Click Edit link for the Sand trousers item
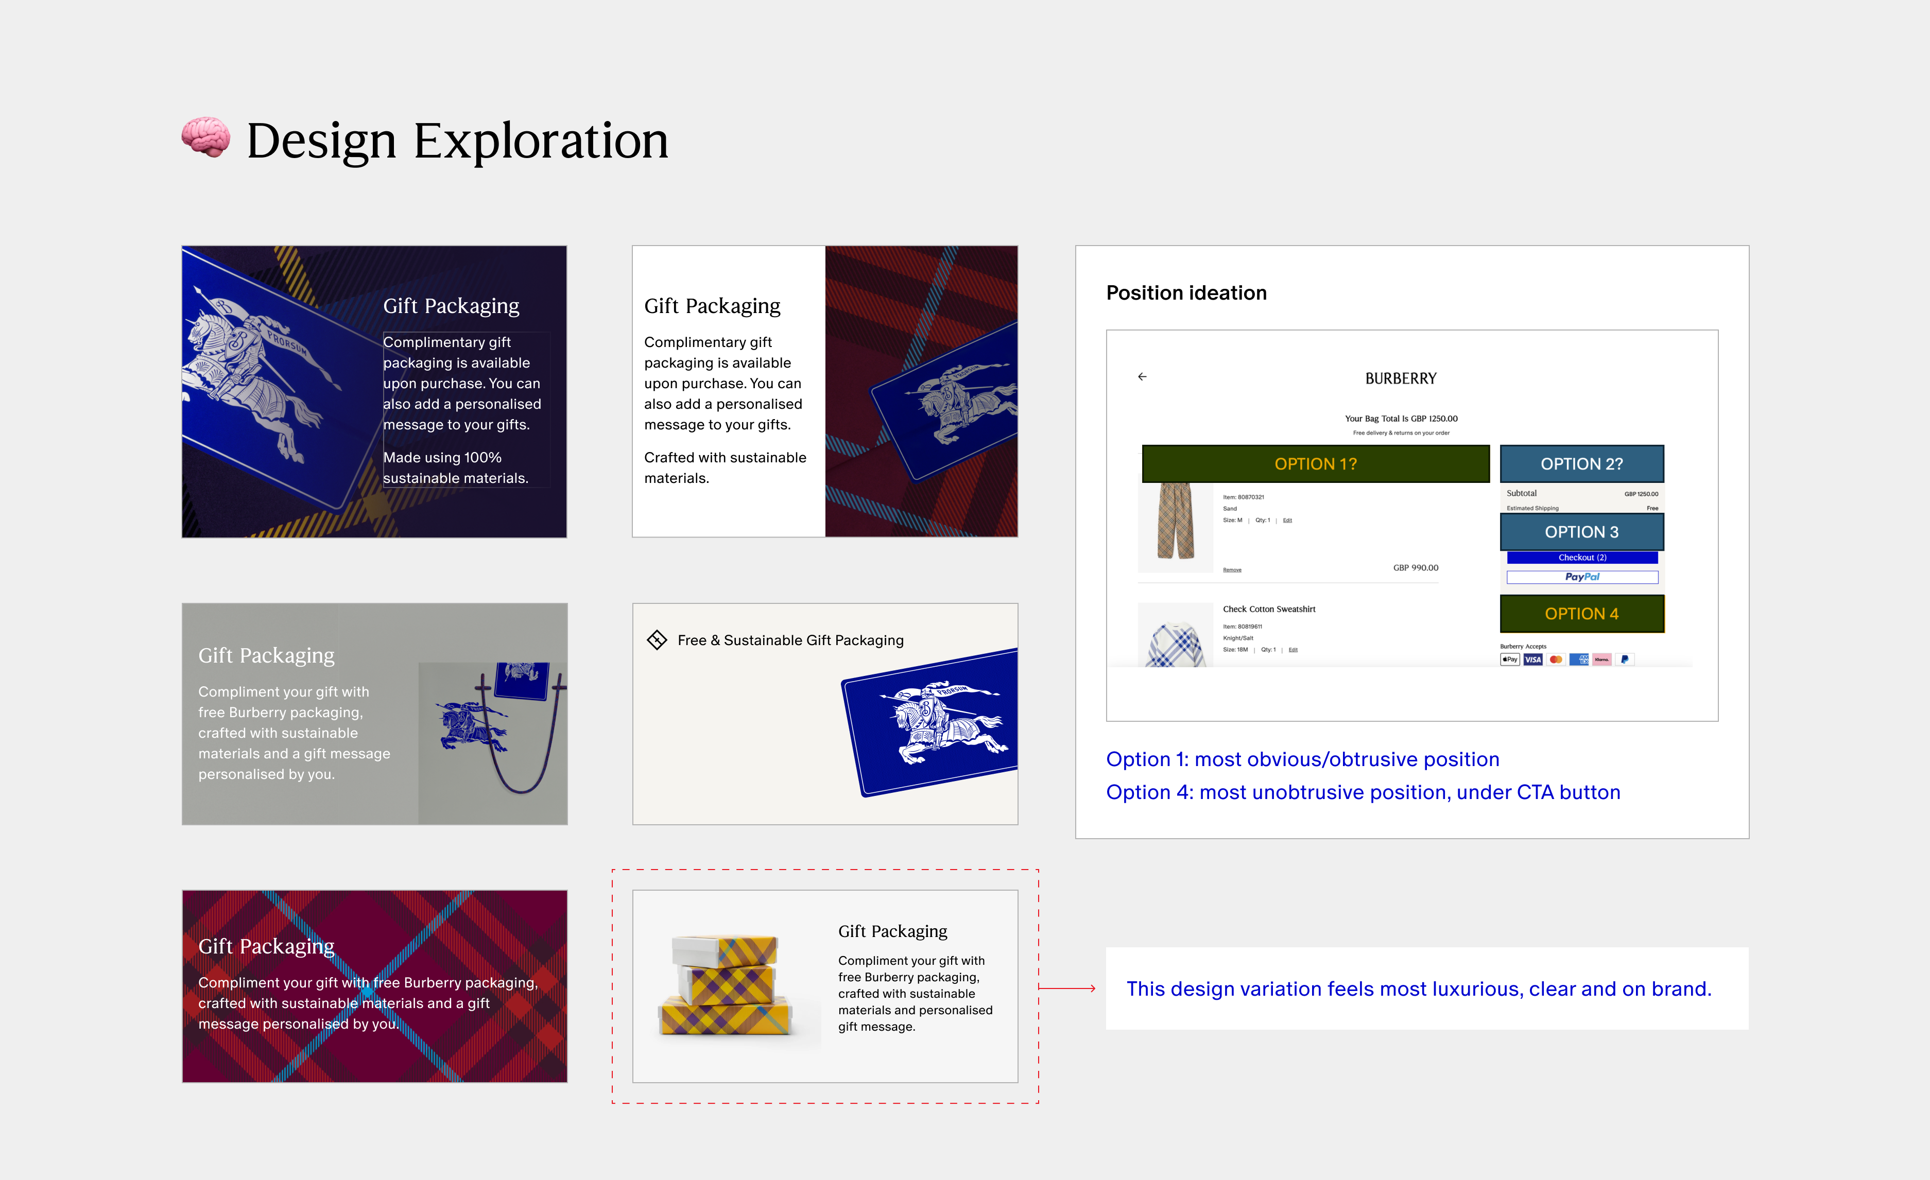 click(1288, 520)
